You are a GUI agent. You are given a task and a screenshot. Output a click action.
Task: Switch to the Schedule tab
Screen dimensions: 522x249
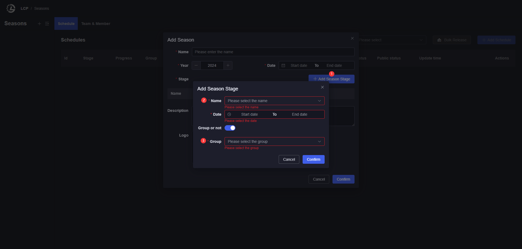(66, 24)
